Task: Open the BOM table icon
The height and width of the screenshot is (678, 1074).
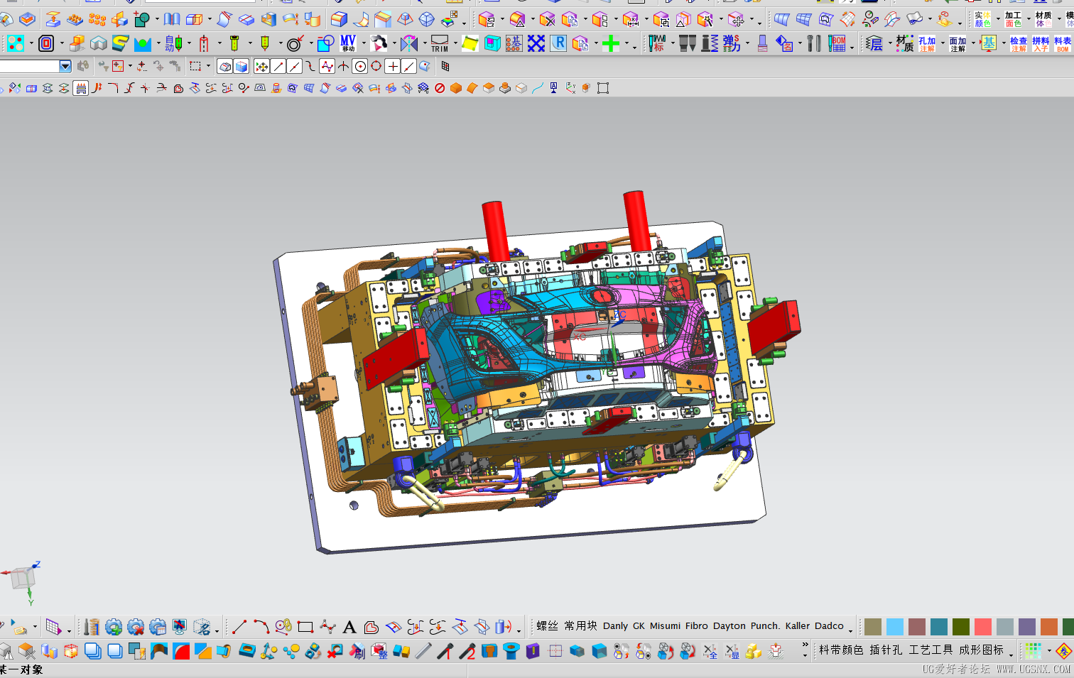Action: [839, 44]
